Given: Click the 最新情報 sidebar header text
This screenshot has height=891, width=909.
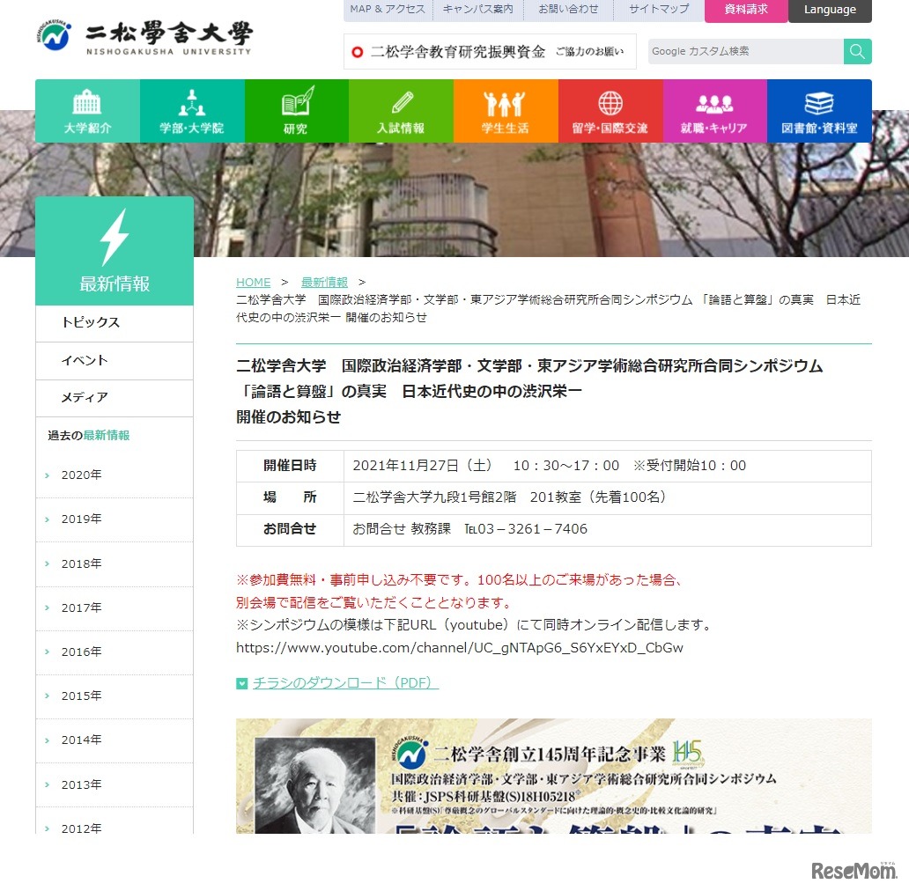Looking at the screenshot, I should (x=115, y=283).
